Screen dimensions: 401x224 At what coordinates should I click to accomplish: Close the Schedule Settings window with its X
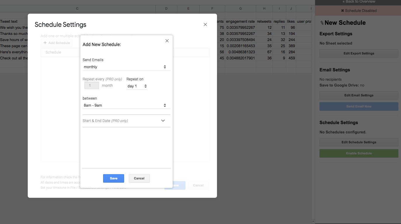pyautogui.click(x=205, y=24)
